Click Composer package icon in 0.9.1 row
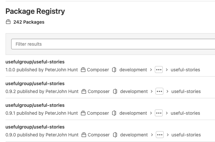The width and height of the screenshot is (215, 142). 83,113
